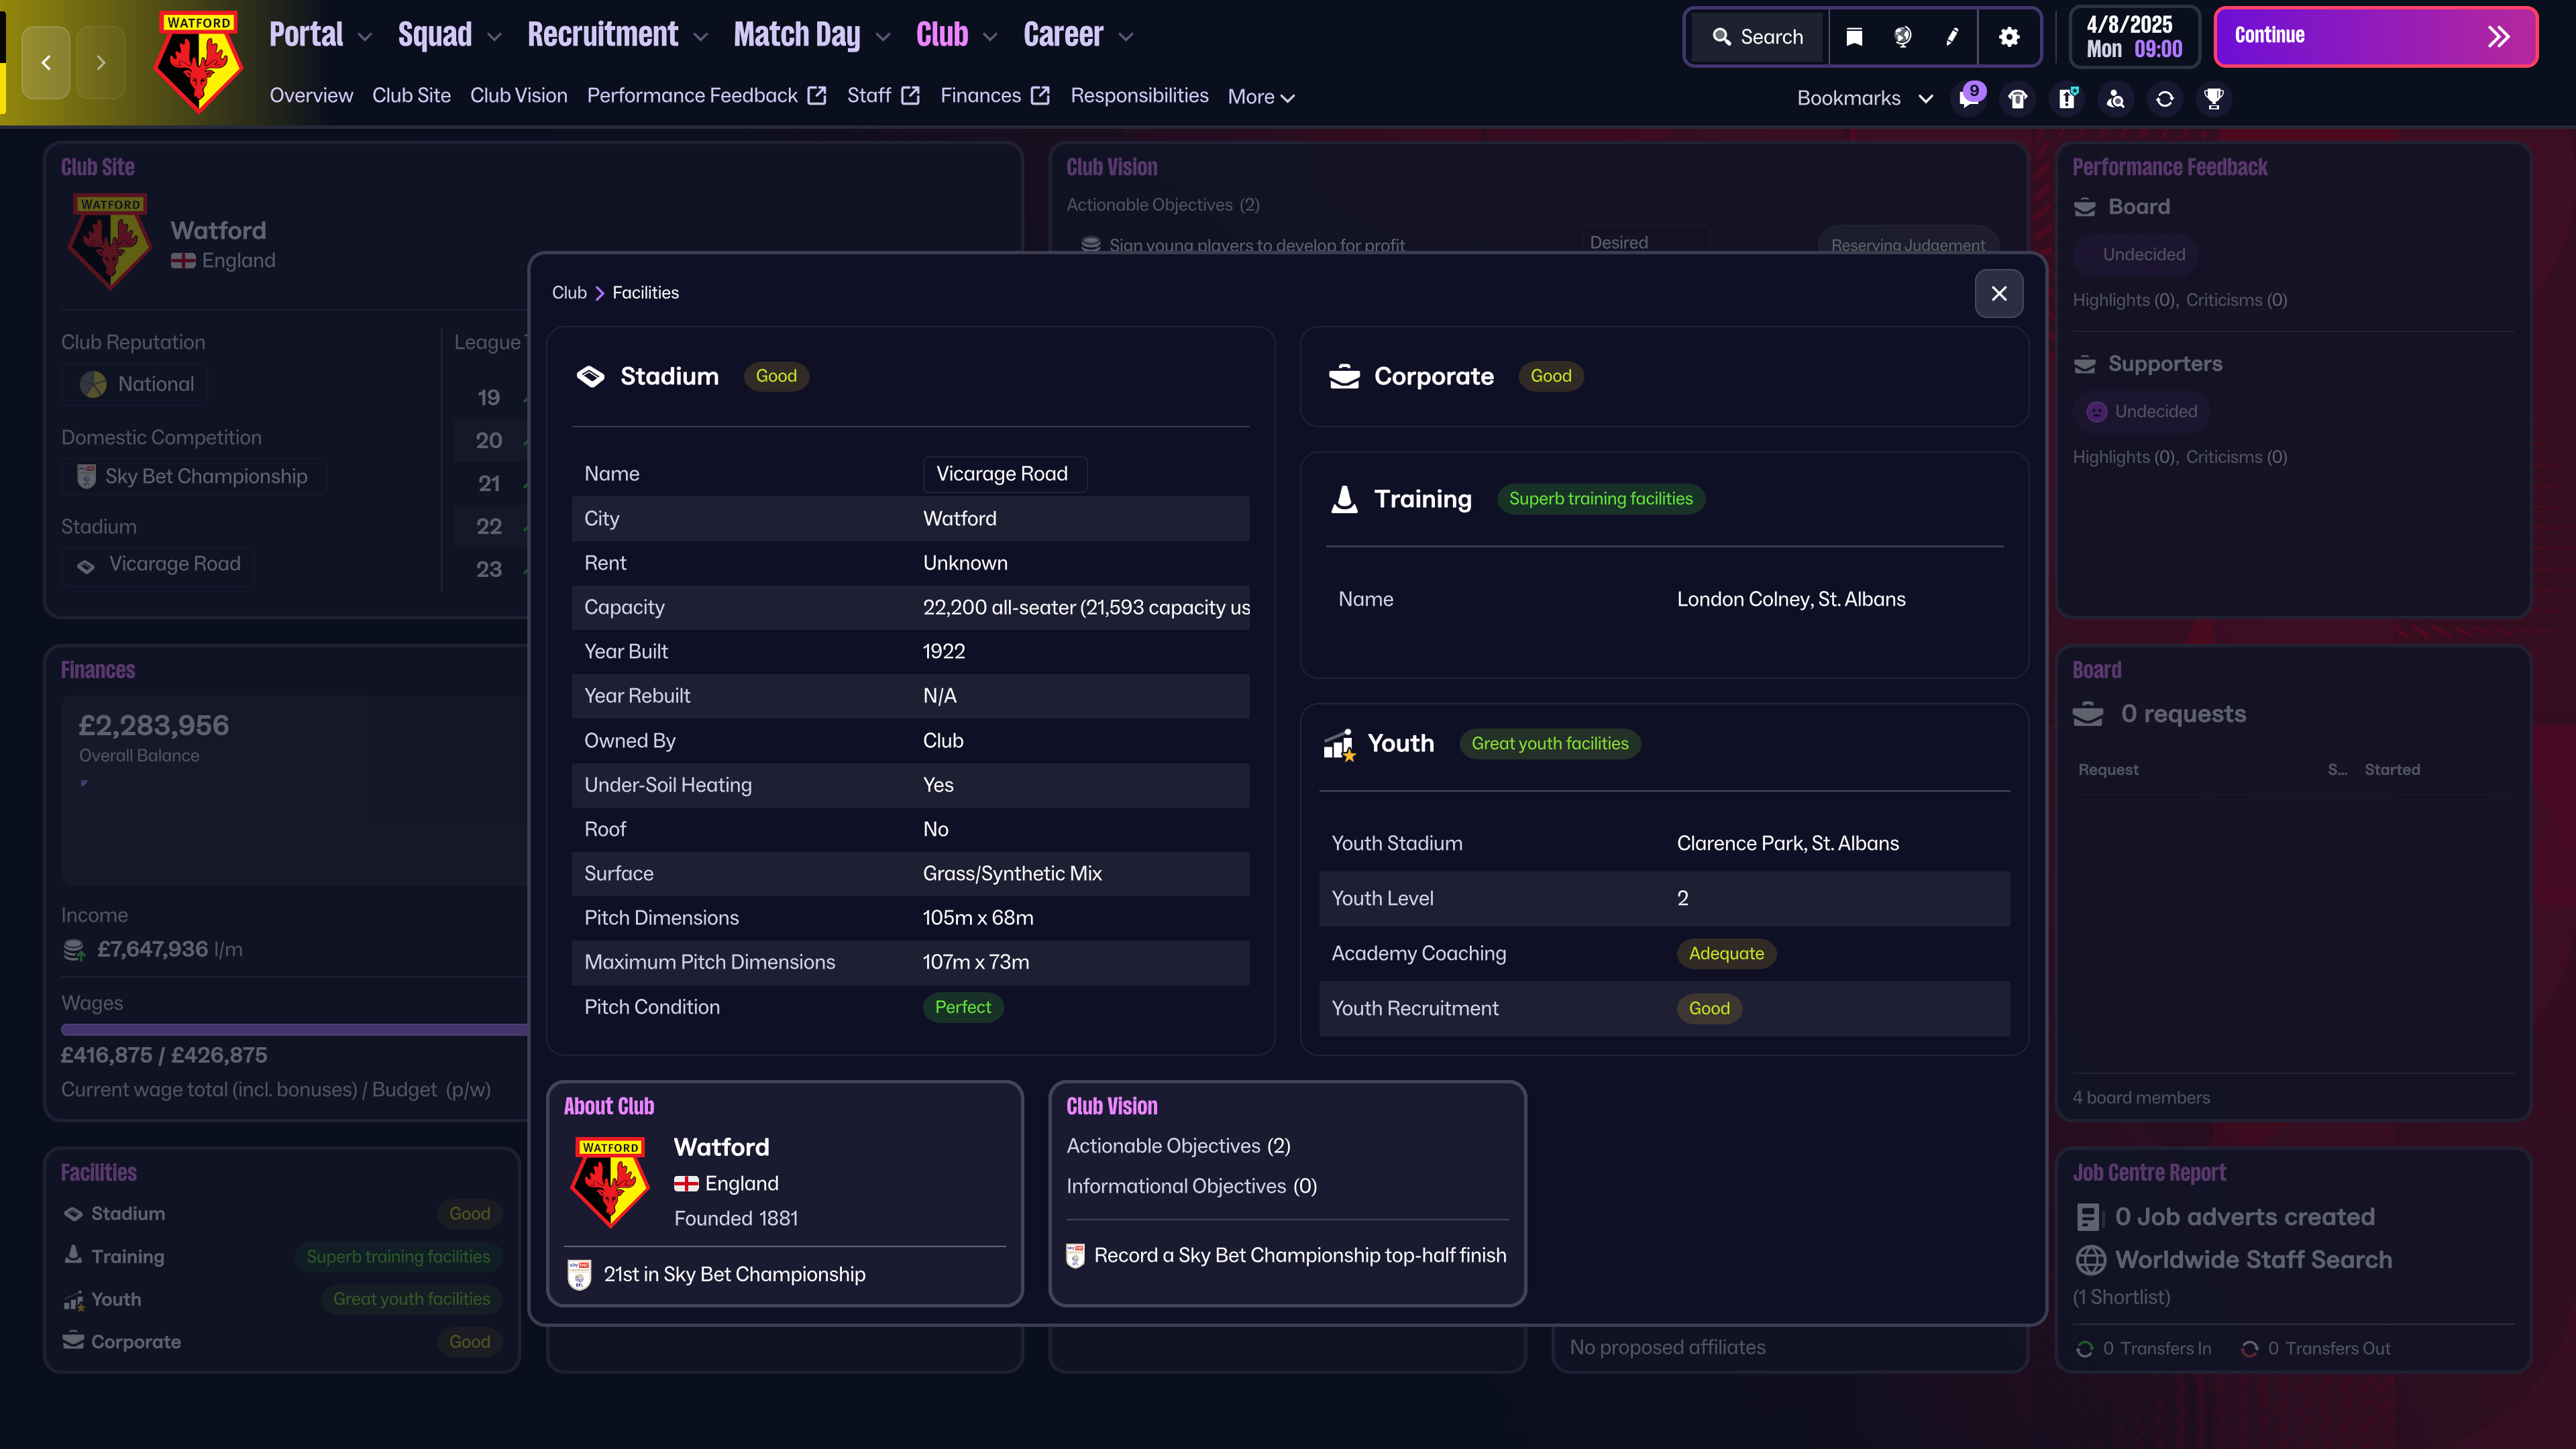
Task: Expand the Bookmarks dropdown
Action: [1864, 98]
